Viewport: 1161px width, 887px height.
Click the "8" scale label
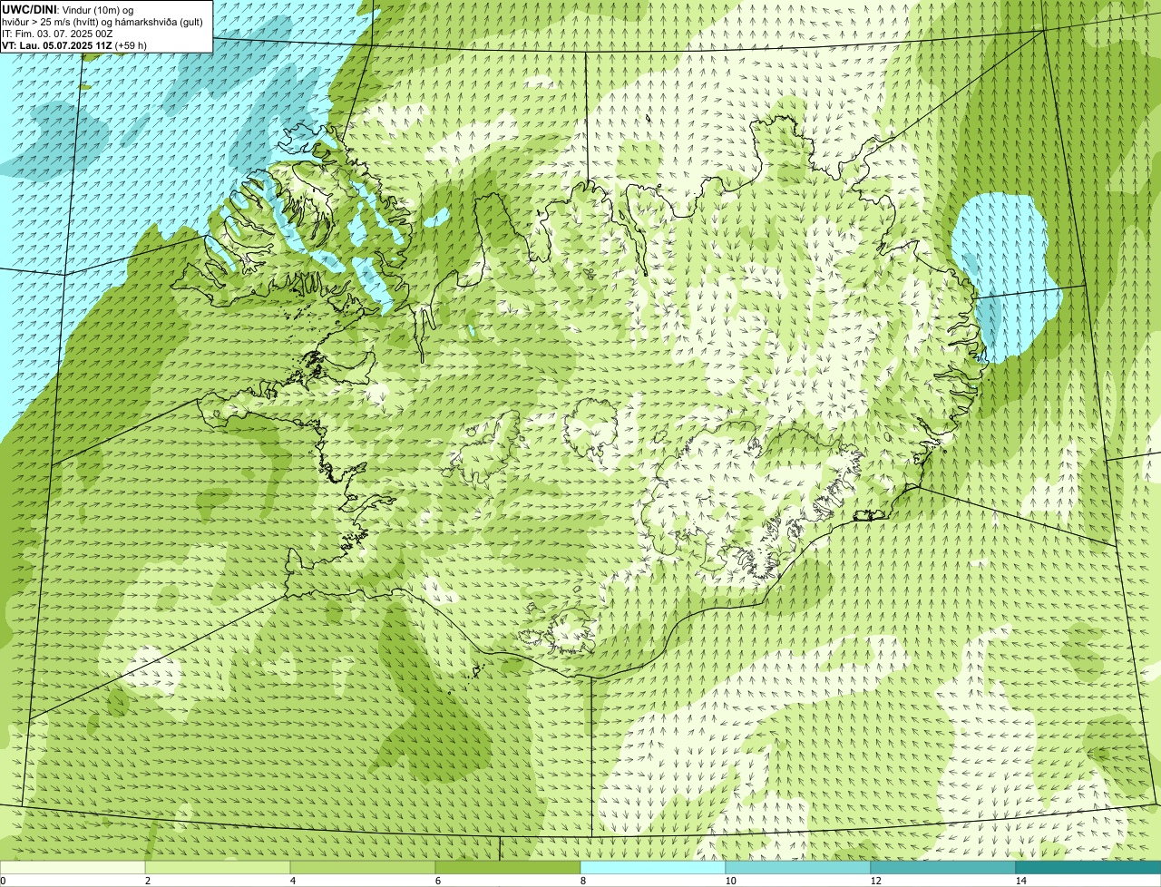(582, 881)
